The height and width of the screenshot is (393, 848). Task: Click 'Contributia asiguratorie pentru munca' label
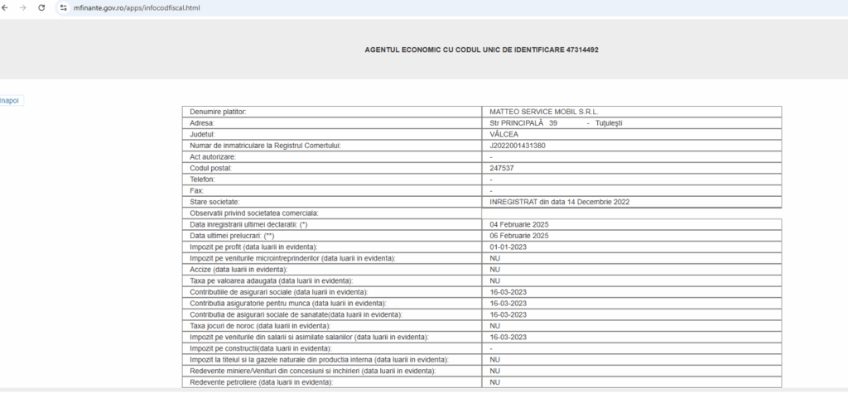287,304
